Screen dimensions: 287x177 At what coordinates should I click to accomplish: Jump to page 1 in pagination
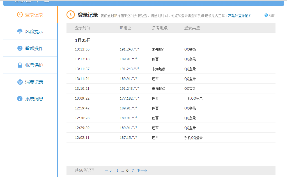point(117,171)
